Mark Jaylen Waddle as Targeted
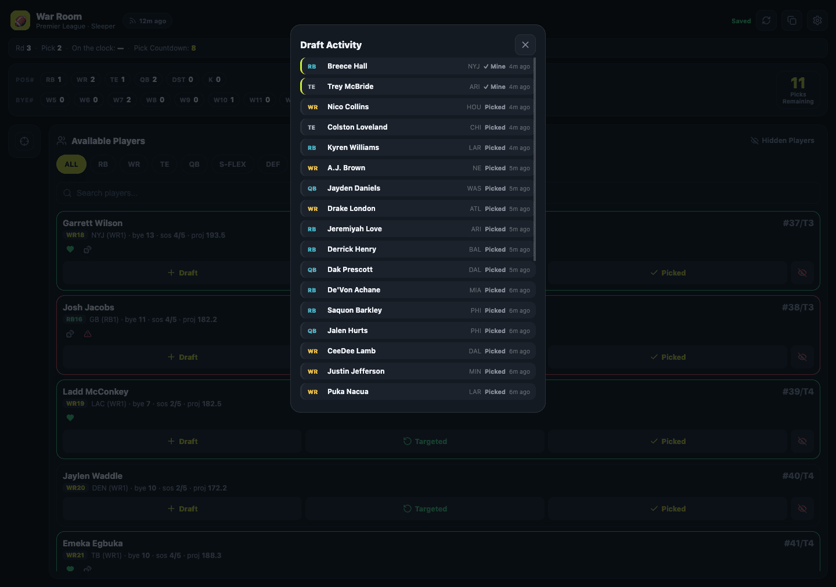This screenshot has width=836, height=587. (x=425, y=509)
